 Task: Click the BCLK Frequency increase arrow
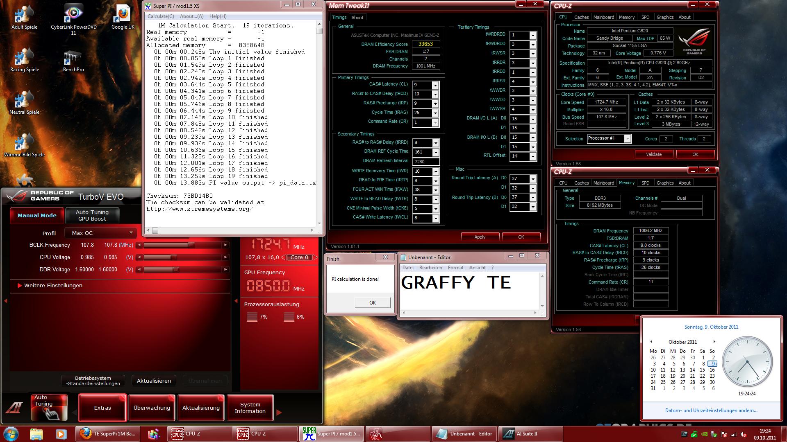point(225,245)
